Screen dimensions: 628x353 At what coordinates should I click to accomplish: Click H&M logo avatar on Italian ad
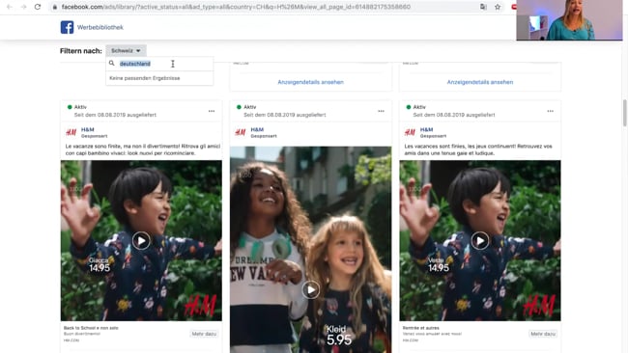71,132
